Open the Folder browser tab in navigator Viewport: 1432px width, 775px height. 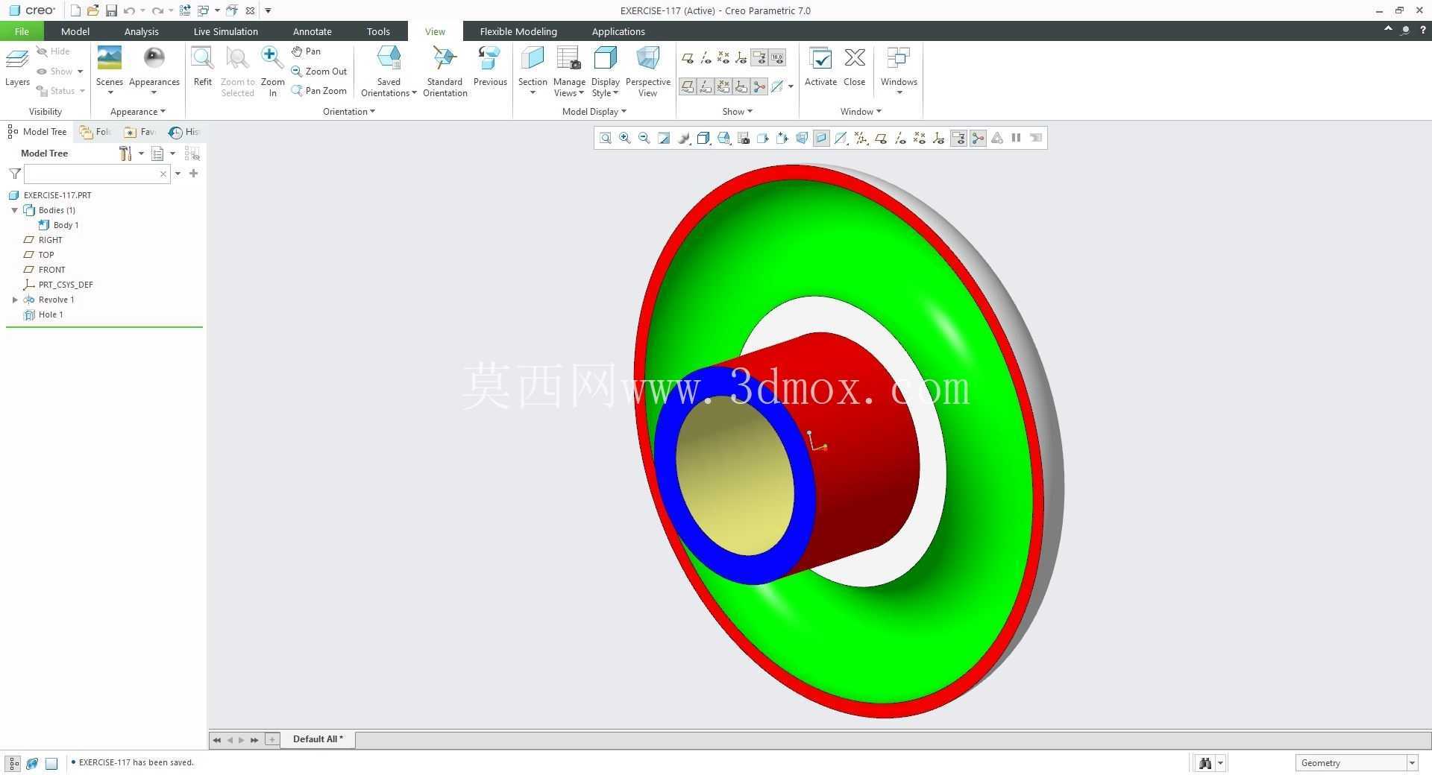coord(95,132)
